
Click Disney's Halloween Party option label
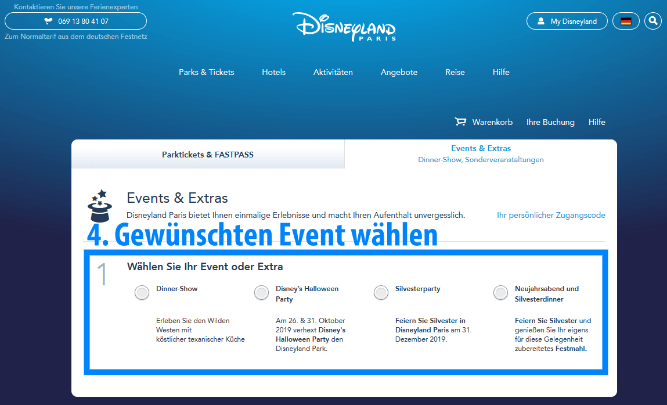(x=307, y=294)
